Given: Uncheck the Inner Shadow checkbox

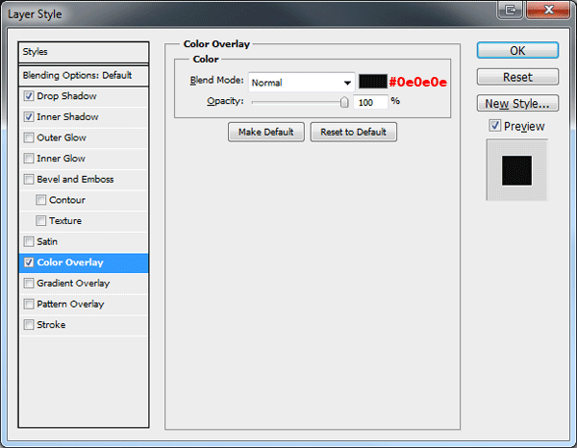Looking at the screenshot, I should coord(29,117).
